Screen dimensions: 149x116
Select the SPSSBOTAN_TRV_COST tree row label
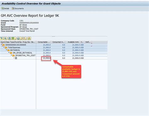[25, 55]
